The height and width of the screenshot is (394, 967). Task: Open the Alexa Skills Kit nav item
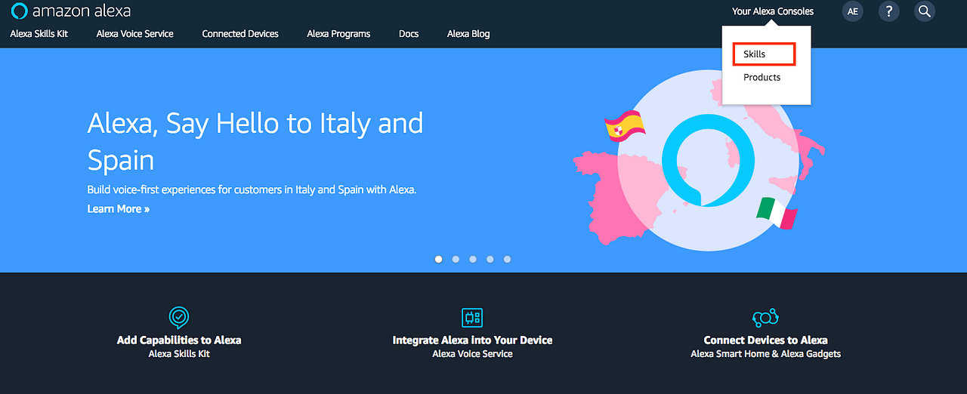coord(39,34)
